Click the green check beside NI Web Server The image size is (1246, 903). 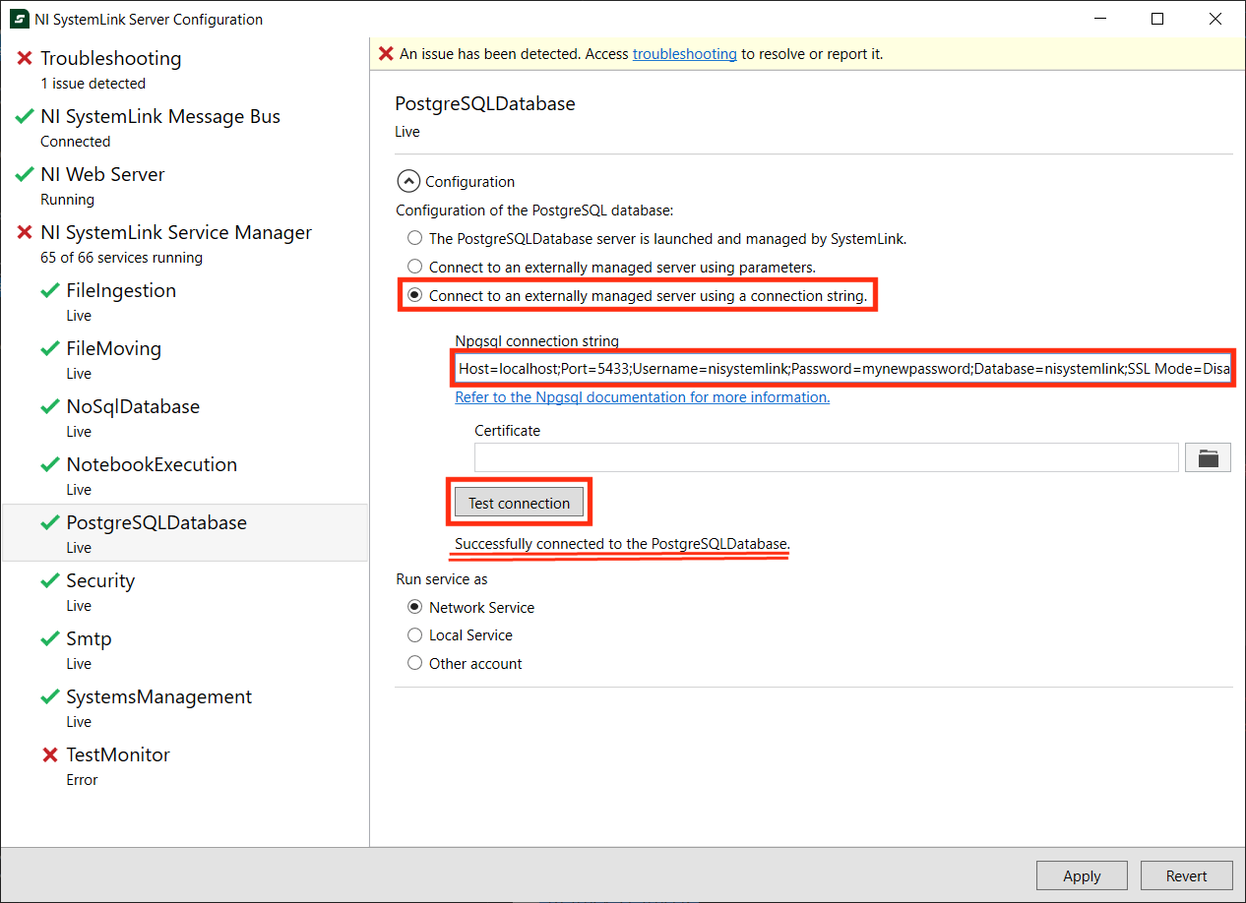click(25, 175)
